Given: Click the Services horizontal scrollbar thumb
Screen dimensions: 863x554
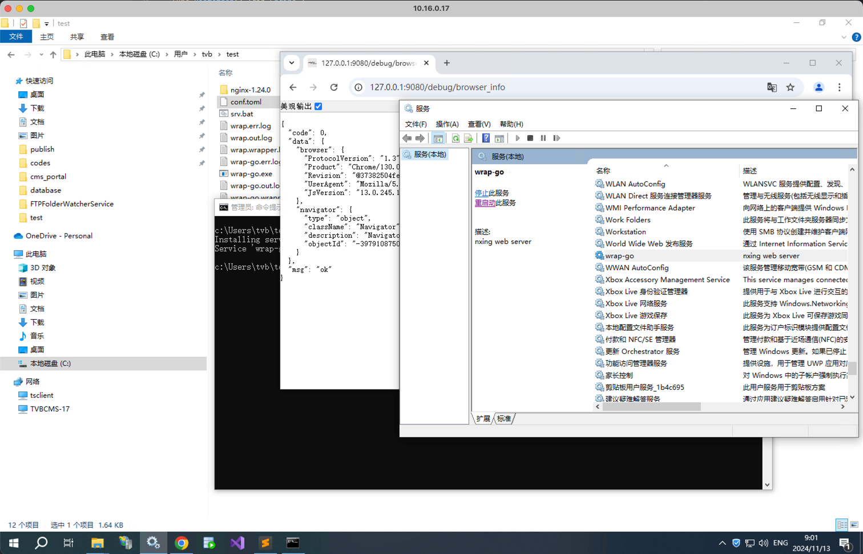Looking at the screenshot, I should (651, 406).
